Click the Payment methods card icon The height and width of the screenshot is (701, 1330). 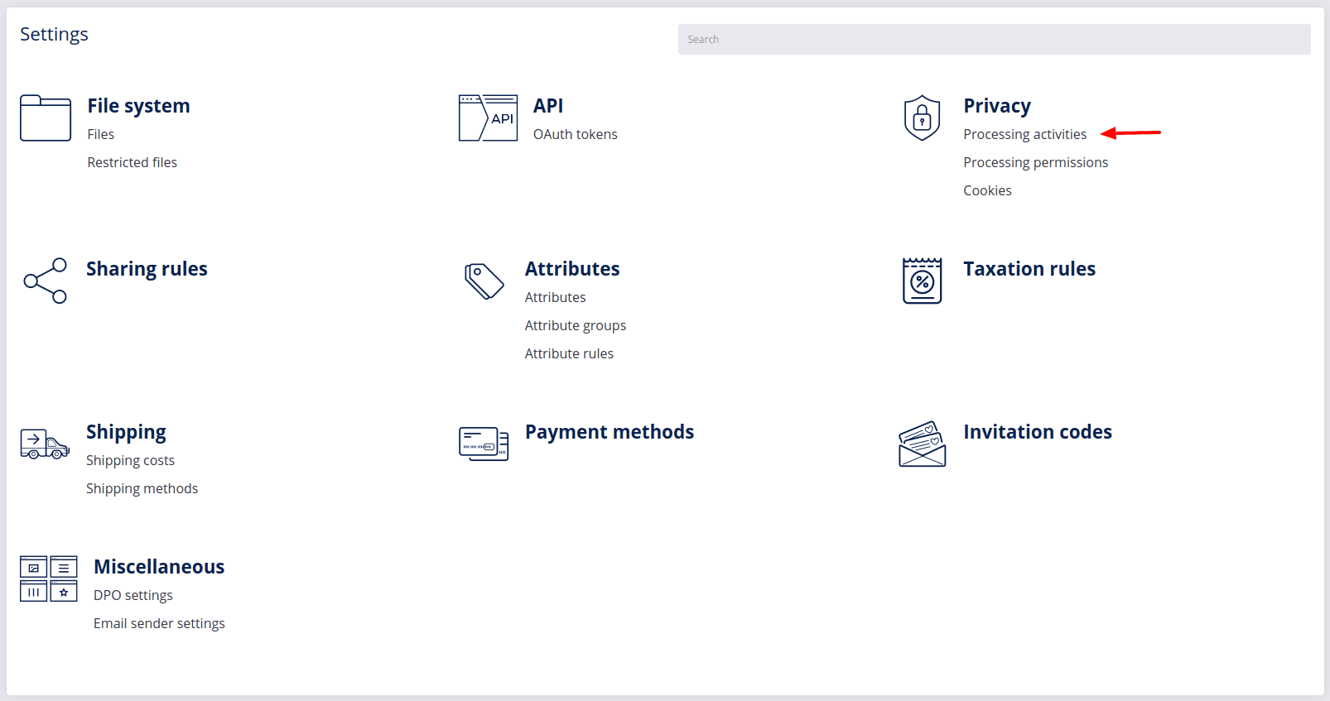[484, 444]
